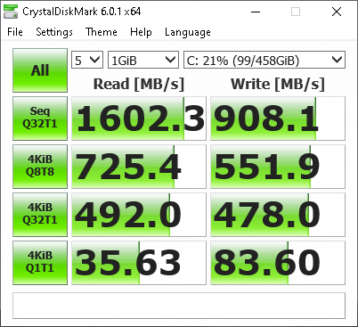
Task: Open the Language menu
Action: (x=188, y=32)
